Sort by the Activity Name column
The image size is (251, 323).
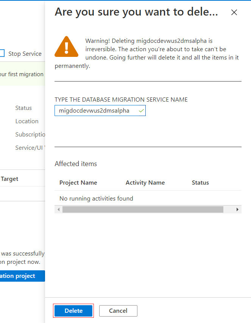tap(145, 182)
